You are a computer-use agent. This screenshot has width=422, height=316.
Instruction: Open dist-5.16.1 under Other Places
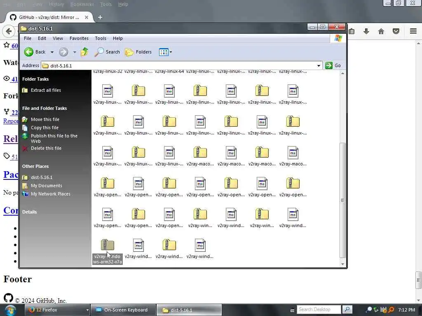42,177
